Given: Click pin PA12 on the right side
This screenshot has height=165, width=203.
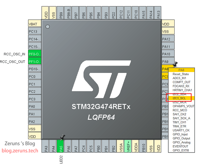Looking at the screenshot, I should tap(166, 39).
